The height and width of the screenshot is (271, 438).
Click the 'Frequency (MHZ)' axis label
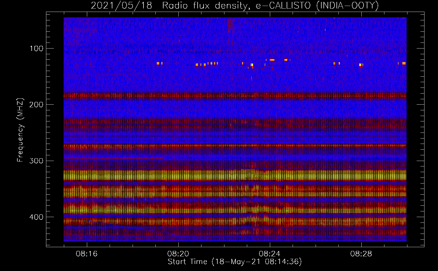click(x=20, y=130)
